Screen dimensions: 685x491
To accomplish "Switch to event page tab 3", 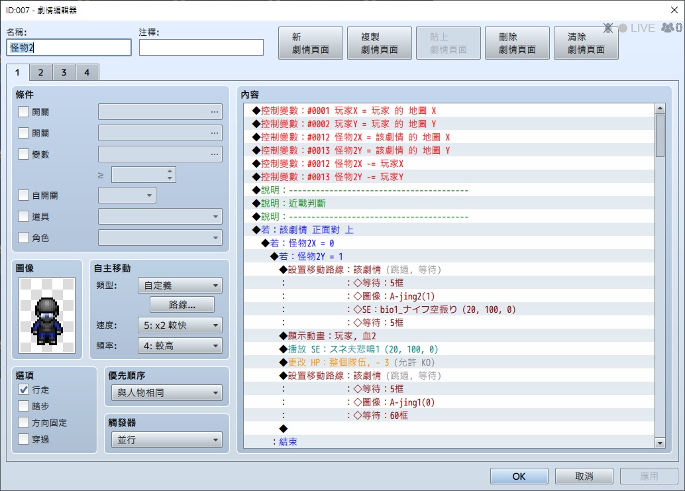I will pos(64,72).
